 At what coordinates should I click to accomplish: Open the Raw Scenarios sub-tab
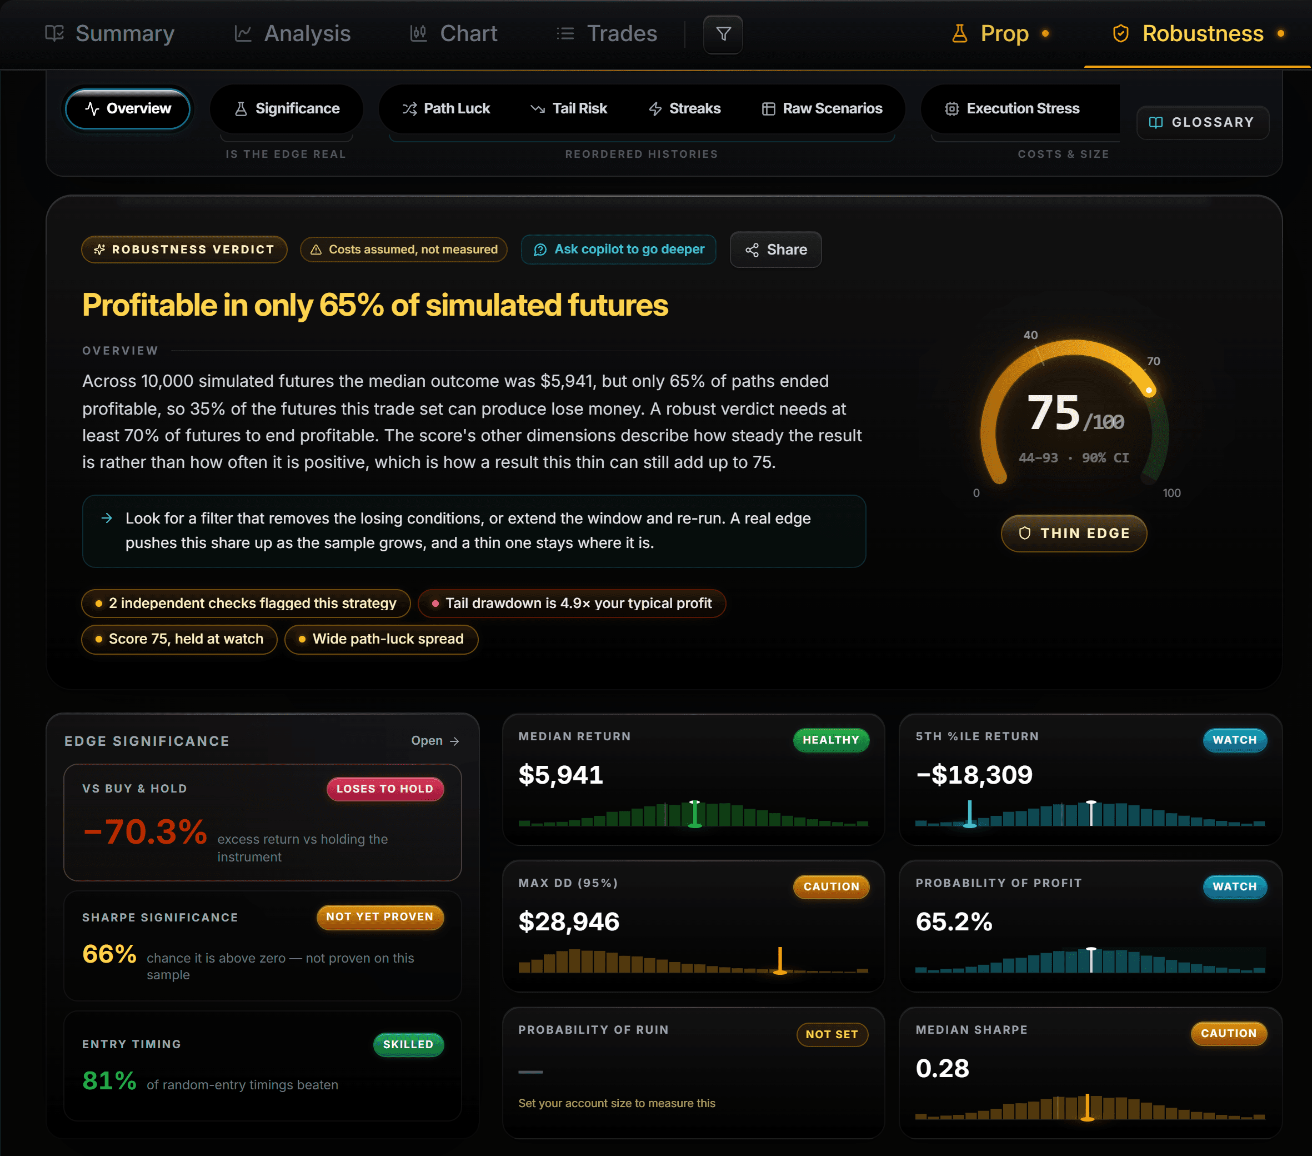point(822,109)
